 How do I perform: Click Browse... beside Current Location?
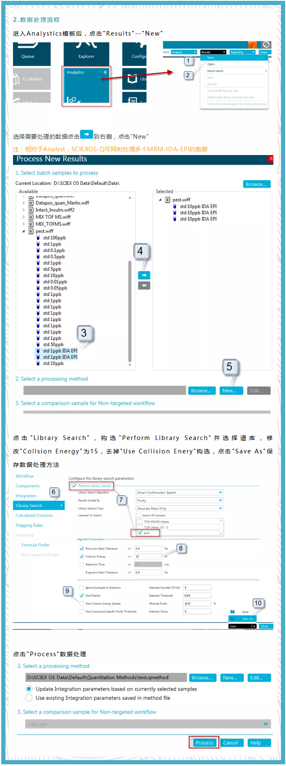point(257,184)
